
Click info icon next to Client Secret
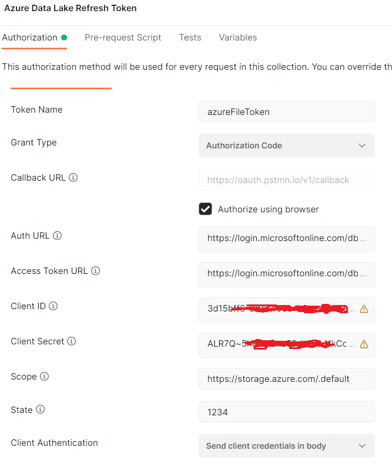tap(72, 341)
